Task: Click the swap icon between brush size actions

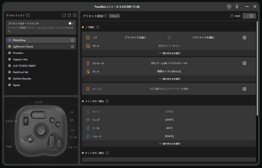Action: [169, 38]
